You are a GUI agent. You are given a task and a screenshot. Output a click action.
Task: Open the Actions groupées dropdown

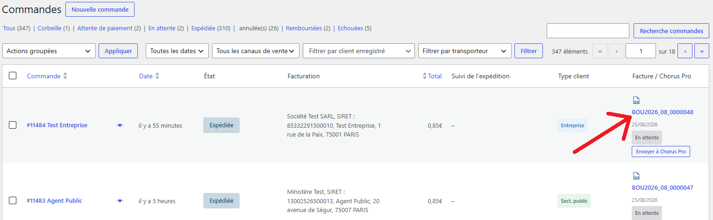[49, 51]
